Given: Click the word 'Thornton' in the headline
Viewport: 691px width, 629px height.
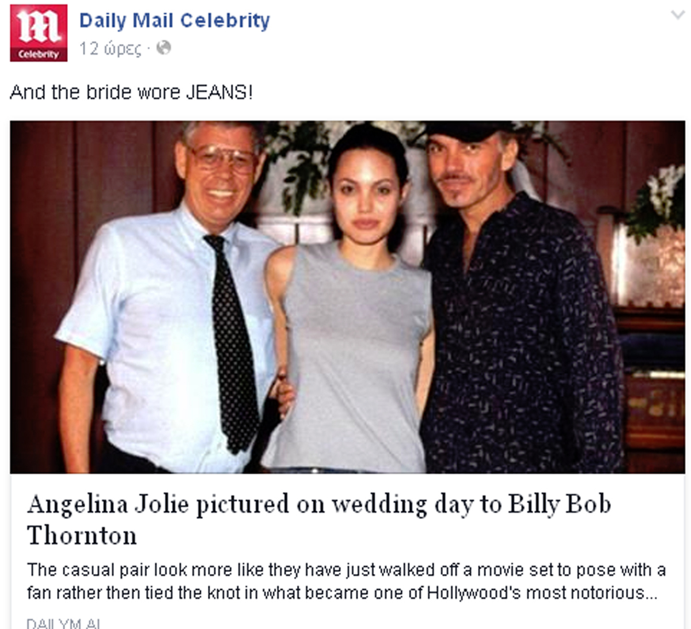Looking at the screenshot, I should pyautogui.click(x=82, y=535).
